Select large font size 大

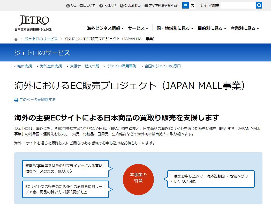(192, 5)
